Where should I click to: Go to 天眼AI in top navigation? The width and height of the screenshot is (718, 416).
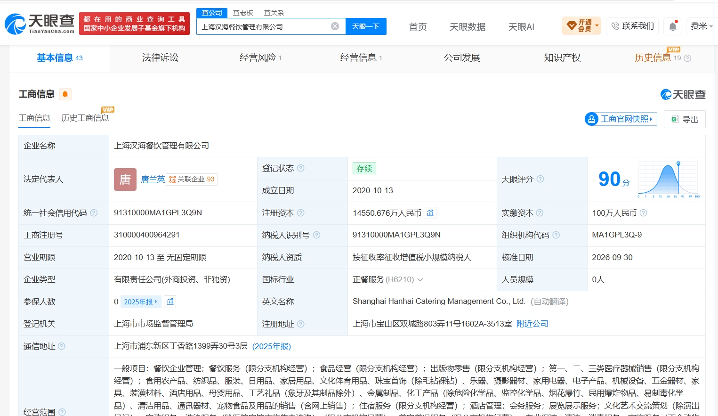521,27
